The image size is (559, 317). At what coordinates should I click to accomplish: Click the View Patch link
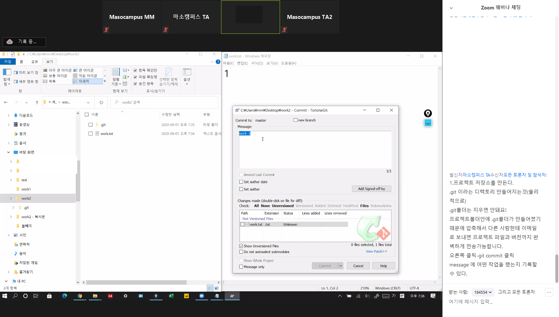coord(376,252)
